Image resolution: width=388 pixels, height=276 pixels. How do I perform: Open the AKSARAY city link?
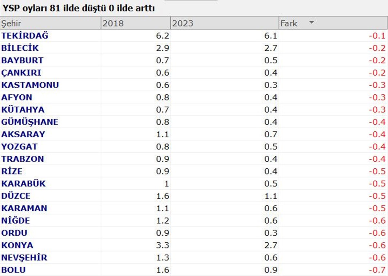pyautogui.click(x=23, y=134)
